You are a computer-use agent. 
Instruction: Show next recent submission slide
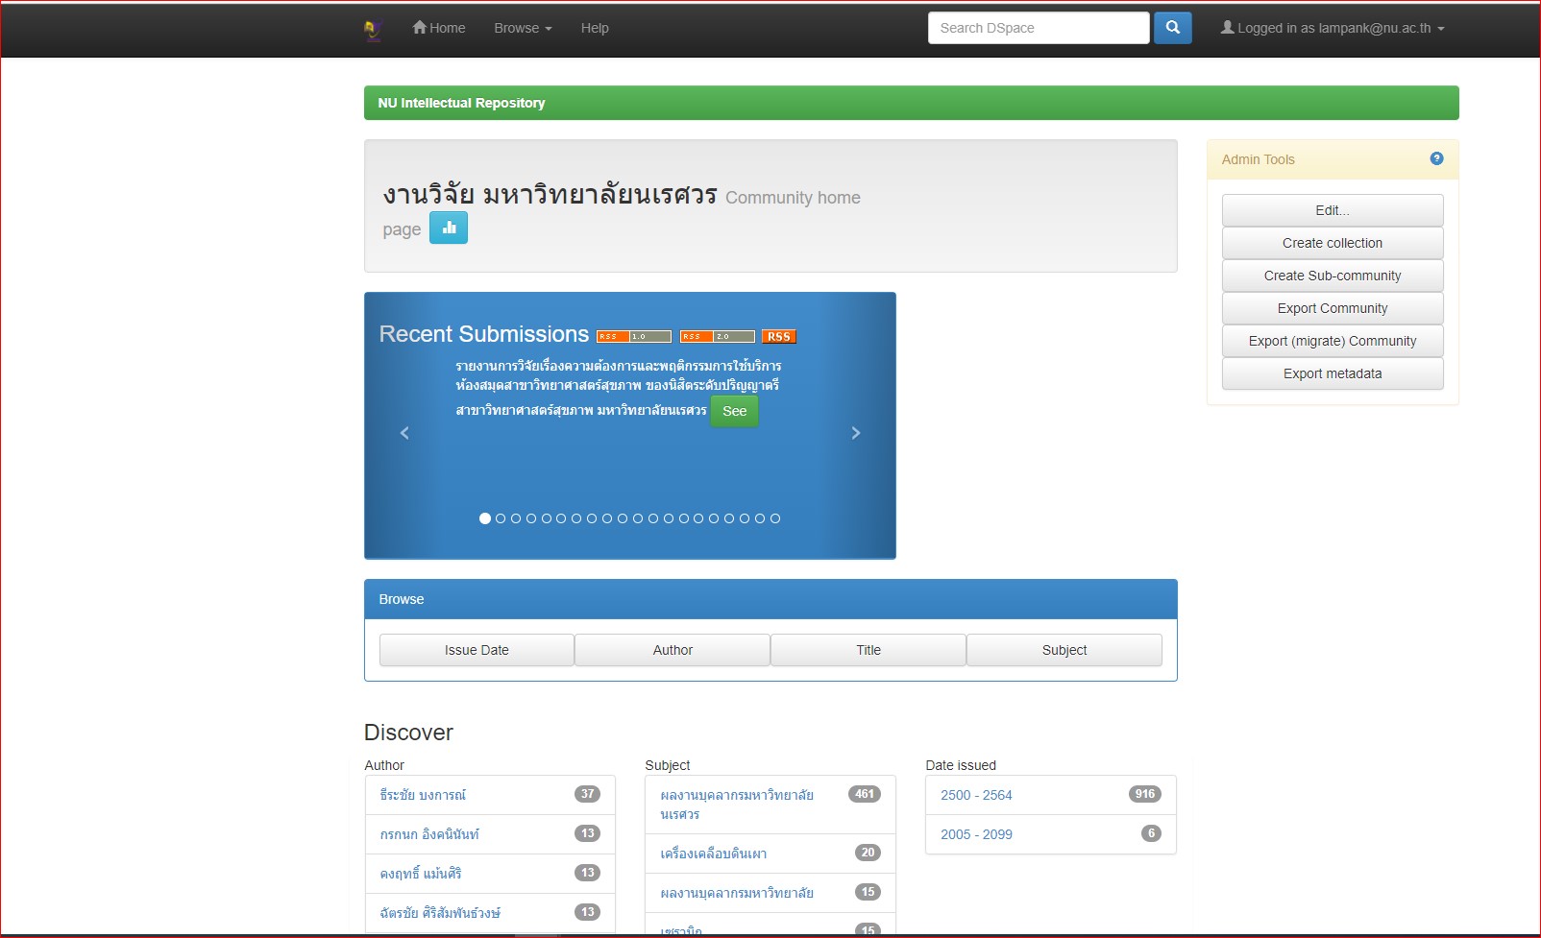click(x=856, y=433)
